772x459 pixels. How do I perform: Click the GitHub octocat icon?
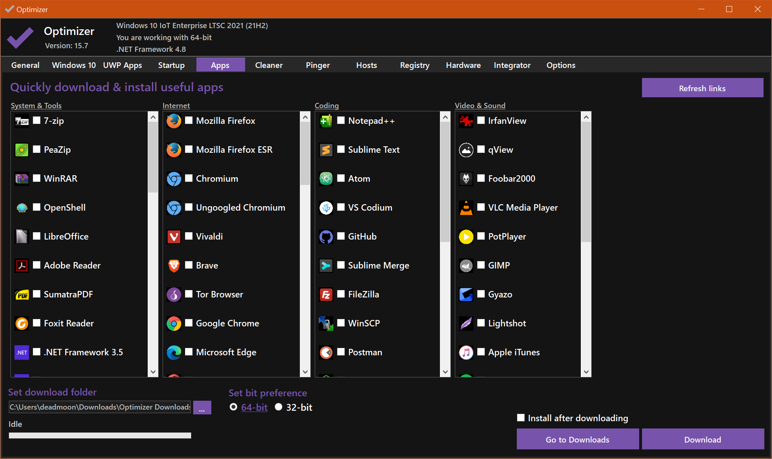pos(326,237)
